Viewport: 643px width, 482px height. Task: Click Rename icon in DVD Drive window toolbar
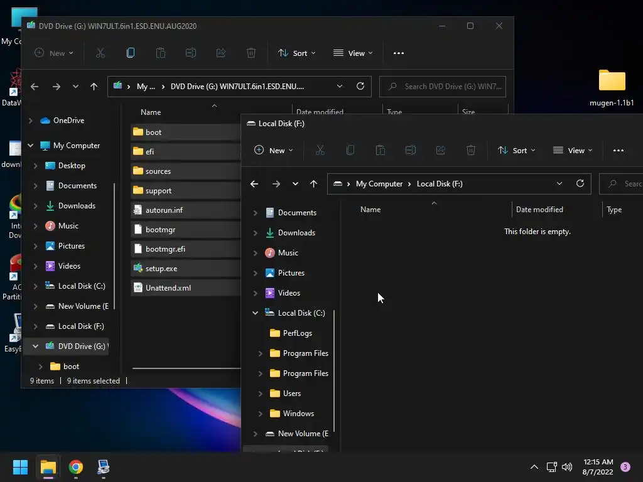(x=191, y=53)
